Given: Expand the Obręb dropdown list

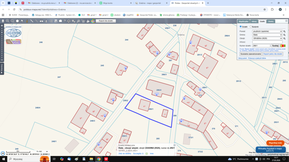Looking at the screenshot, I should [x=267, y=38].
